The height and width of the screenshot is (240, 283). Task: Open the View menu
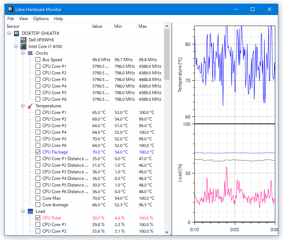(23, 19)
